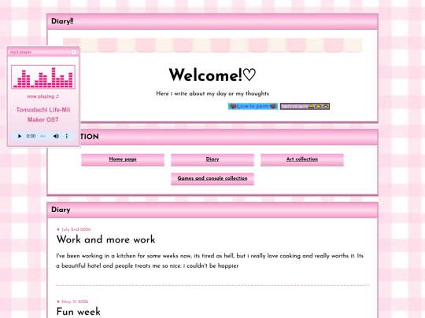This screenshot has height=318, width=425.
Task: Play the Tomodachi Life track
Action: [20, 136]
